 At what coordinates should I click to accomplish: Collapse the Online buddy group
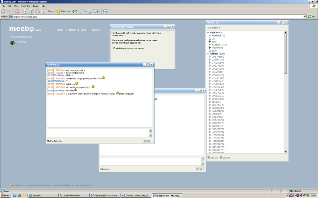[x=208, y=33]
